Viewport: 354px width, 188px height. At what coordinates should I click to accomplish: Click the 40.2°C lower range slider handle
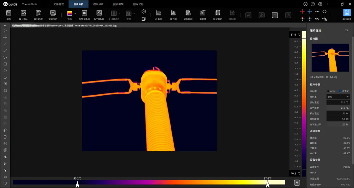click(x=77, y=184)
